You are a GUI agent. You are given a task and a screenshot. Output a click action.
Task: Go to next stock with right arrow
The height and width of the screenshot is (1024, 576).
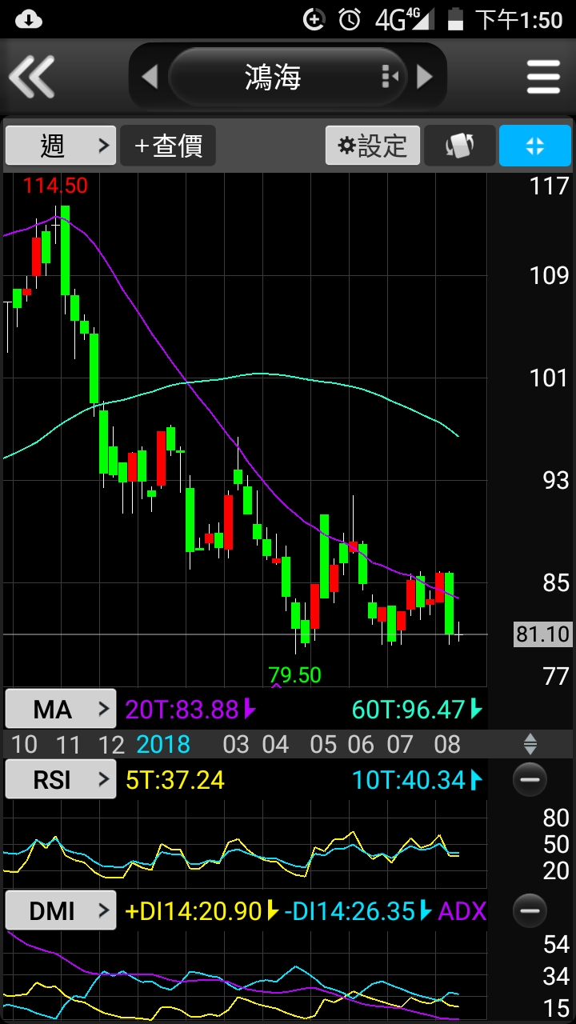(x=425, y=77)
